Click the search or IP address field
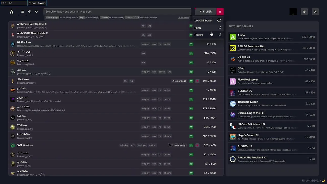Screen dimensions: 327x184 coord(117,11)
